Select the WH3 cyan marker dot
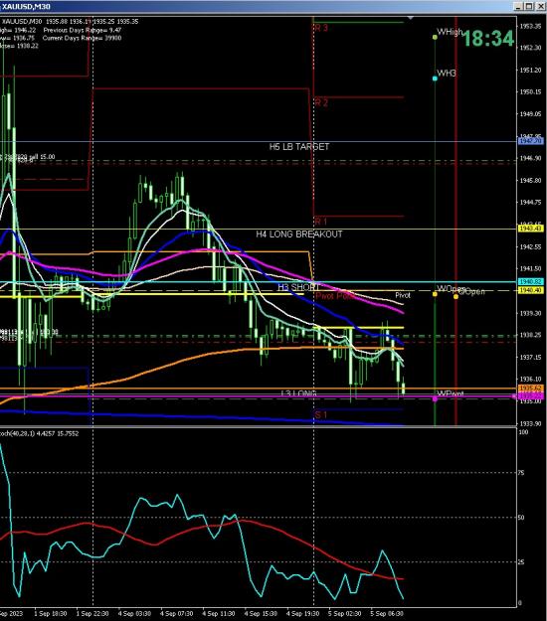This screenshot has height=621, width=547. coord(435,78)
